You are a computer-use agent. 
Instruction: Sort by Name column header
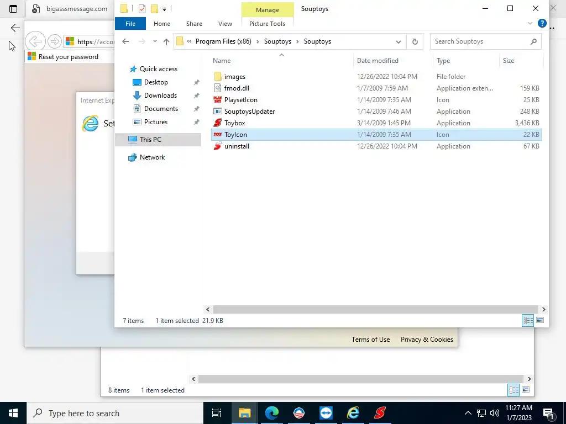[x=281, y=61]
